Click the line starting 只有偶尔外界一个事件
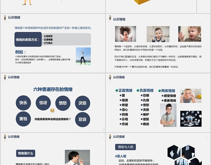The width and height of the screenshot is (211, 165). point(146,67)
